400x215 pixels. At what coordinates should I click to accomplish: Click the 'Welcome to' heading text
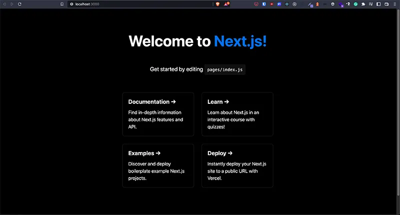click(x=169, y=41)
